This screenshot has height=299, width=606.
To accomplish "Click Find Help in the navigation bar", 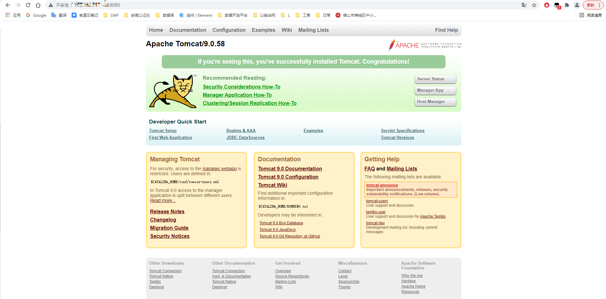I will tap(446, 30).
